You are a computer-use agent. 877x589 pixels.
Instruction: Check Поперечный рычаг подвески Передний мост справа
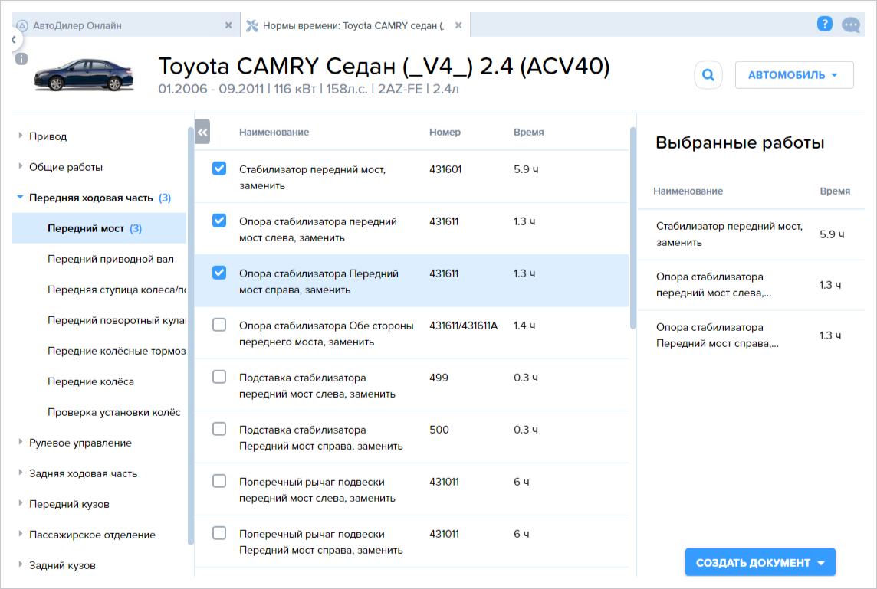pyautogui.click(x=219, y=532)
